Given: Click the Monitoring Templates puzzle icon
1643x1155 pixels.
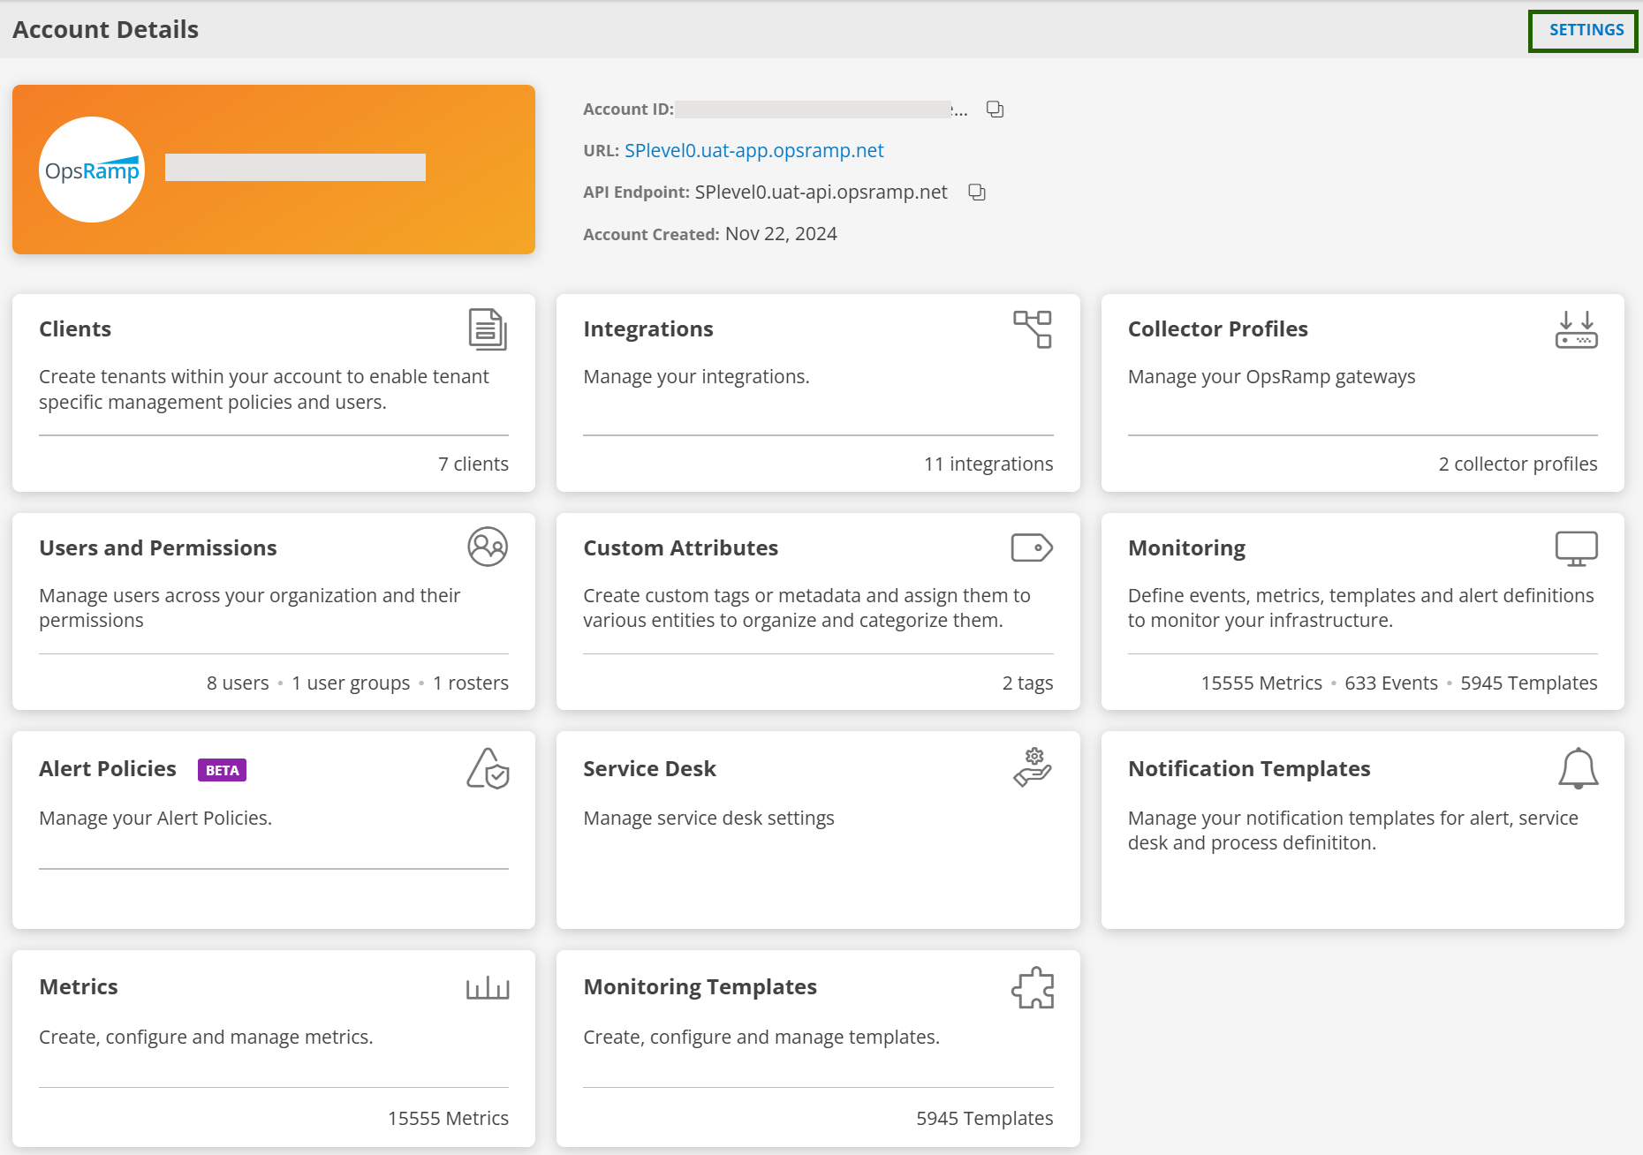Looking at the screenshot, I should pyautogui.click(x=1033, y=988).
